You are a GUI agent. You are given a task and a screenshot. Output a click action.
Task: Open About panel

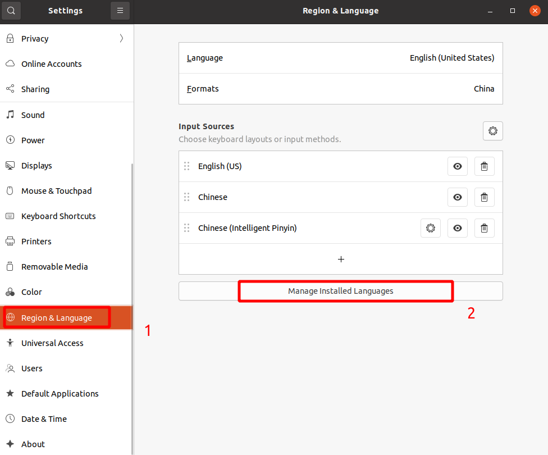[66, 444]
